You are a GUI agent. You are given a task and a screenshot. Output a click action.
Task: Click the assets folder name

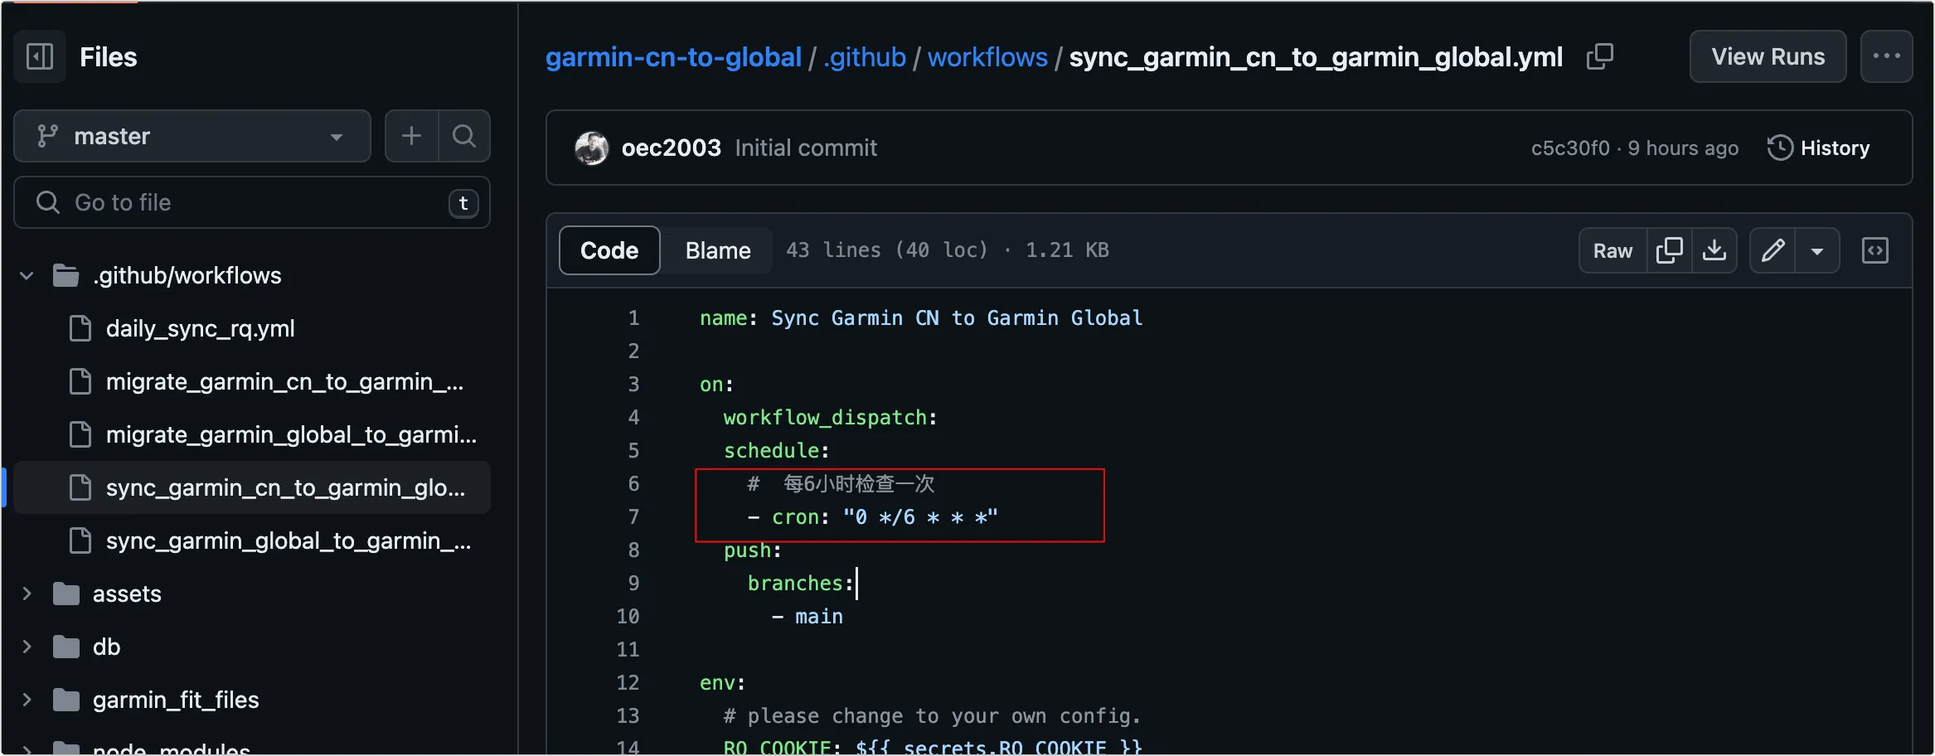(x=127, y=594)
